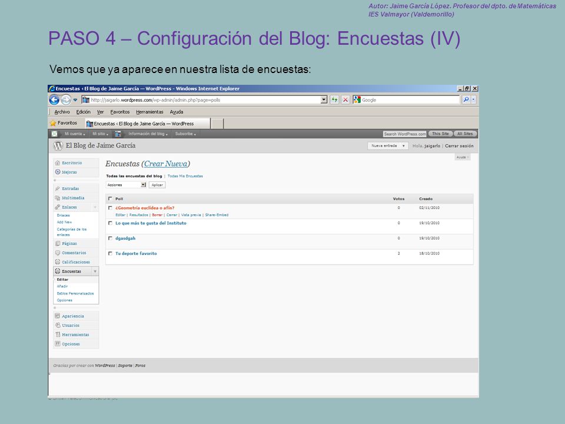Open the recent pages arrow beside Forward
This screenshot has width=565, height=424.
tap(75, 100)
